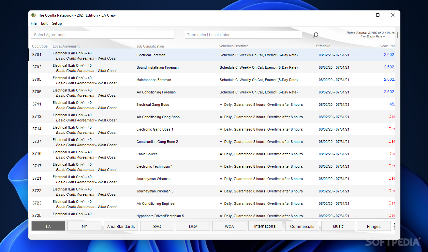Open the File menu

click(34, 23)
